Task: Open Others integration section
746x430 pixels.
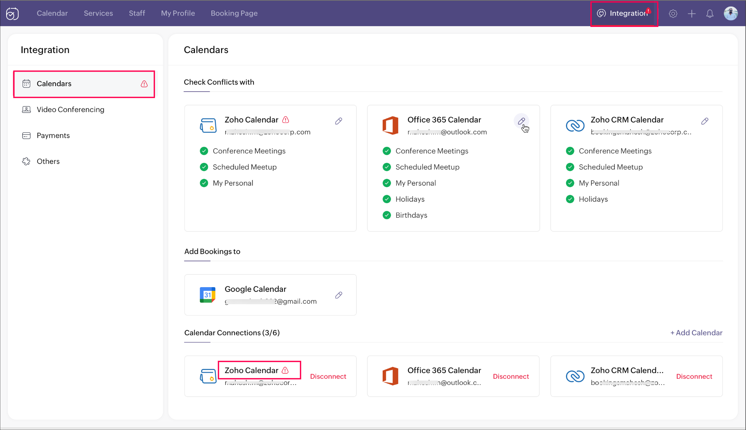Action: 48,161
